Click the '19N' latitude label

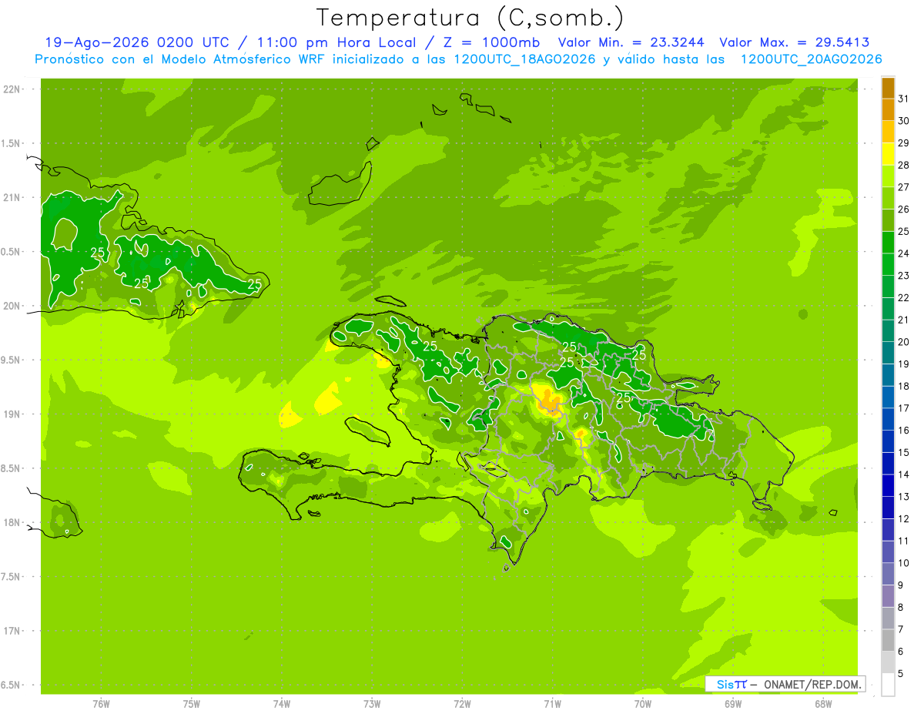pos(12,414)
